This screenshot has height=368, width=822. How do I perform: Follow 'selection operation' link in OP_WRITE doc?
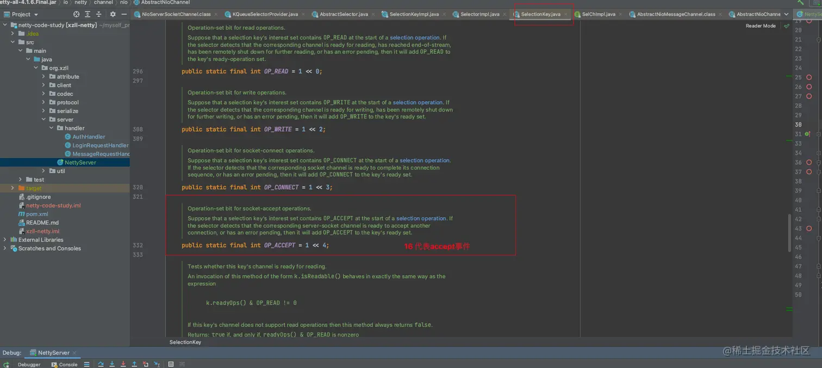(418, 102)
